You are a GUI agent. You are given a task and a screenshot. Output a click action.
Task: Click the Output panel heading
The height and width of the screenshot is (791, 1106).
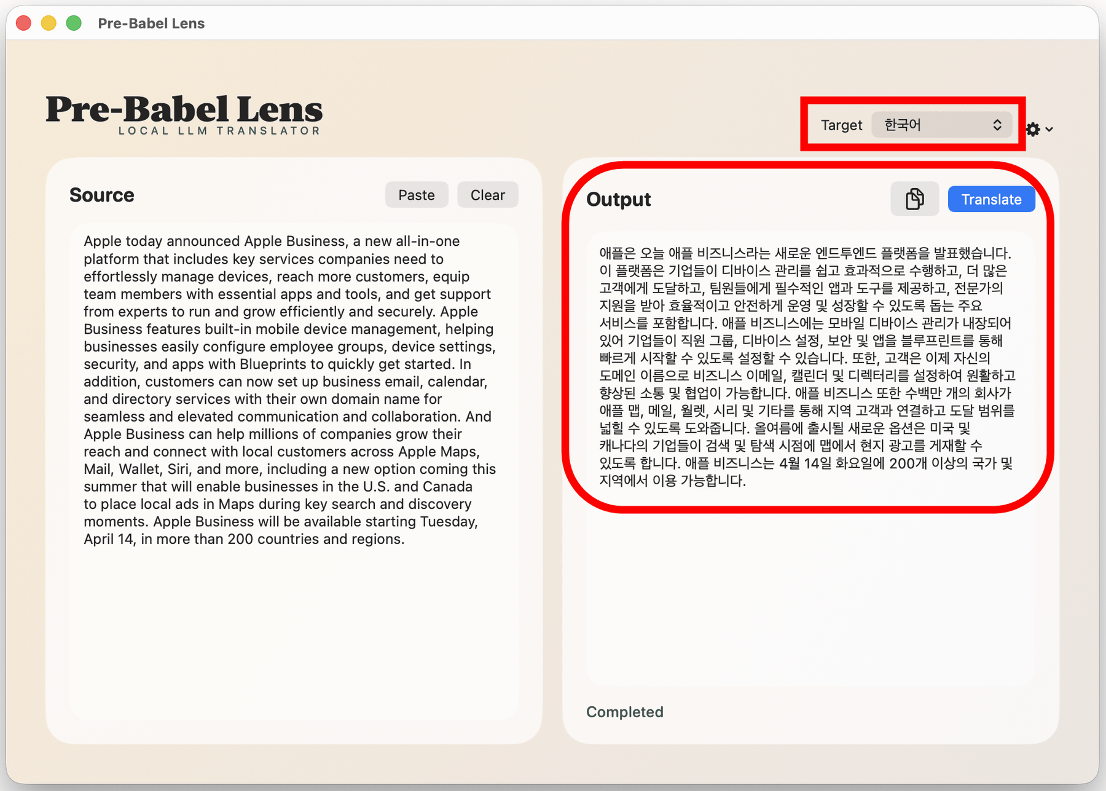click(619, 199)
